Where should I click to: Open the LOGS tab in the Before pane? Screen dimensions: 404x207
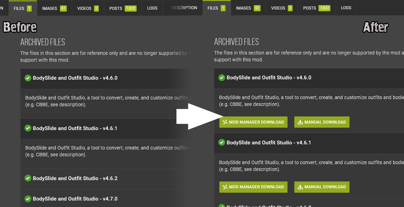point(152,8)
